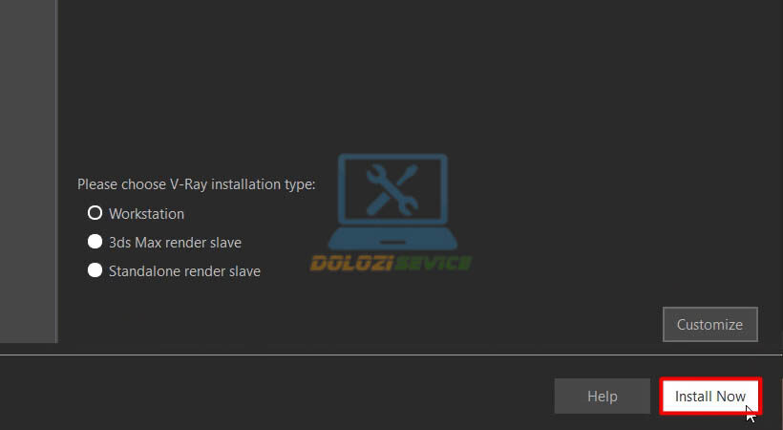Open the installer Help button
The height and width of the screenshot is (430, 783).
(x=603, y=396)
